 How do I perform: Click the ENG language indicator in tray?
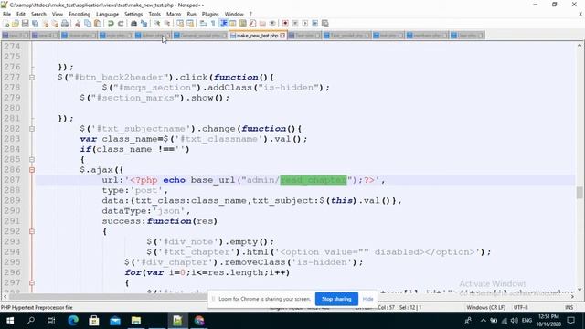click(x=526, y=321)
